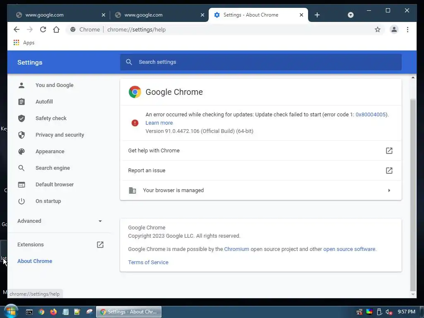Image resolution: width=424 pixels, height=318 pixels.
Task: Select the Settings - About Chrome tab
Action: (258, 15)
